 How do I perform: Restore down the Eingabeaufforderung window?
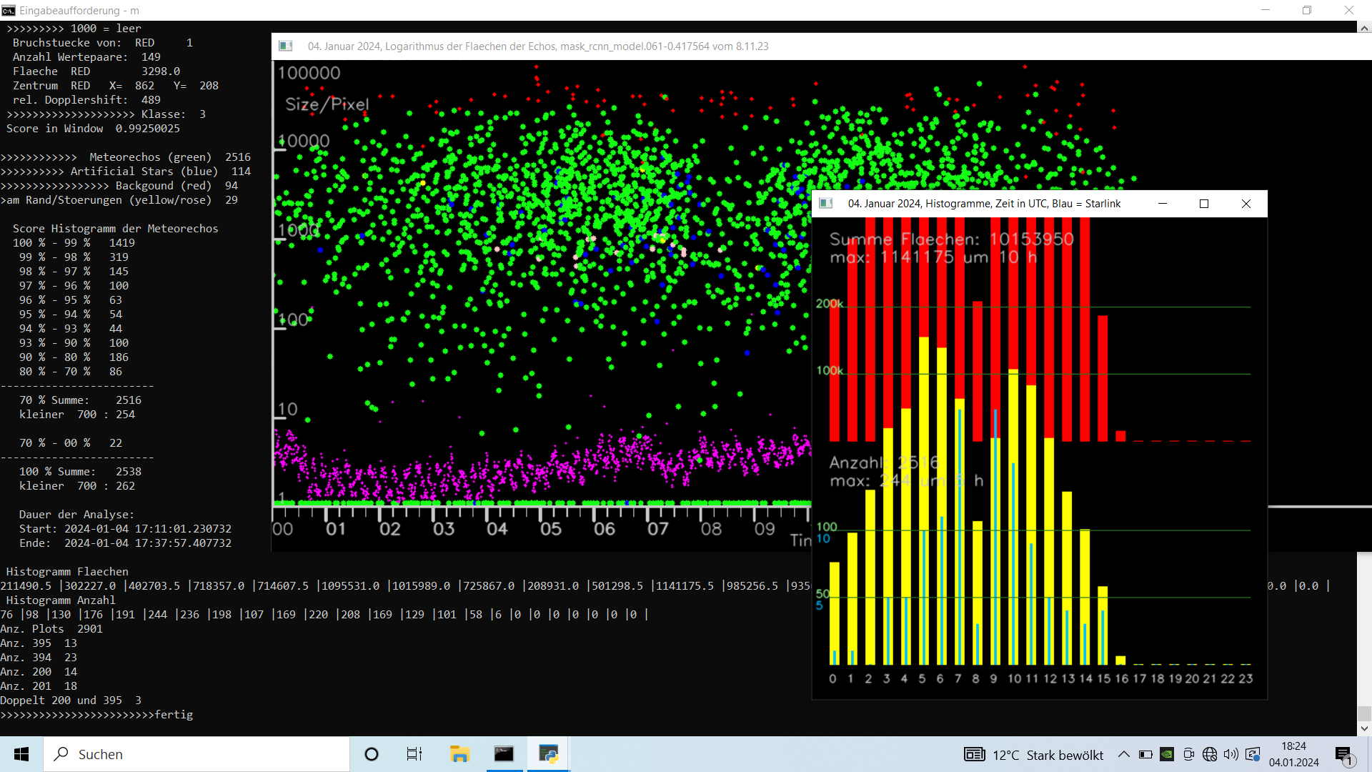coord(1307,10)
